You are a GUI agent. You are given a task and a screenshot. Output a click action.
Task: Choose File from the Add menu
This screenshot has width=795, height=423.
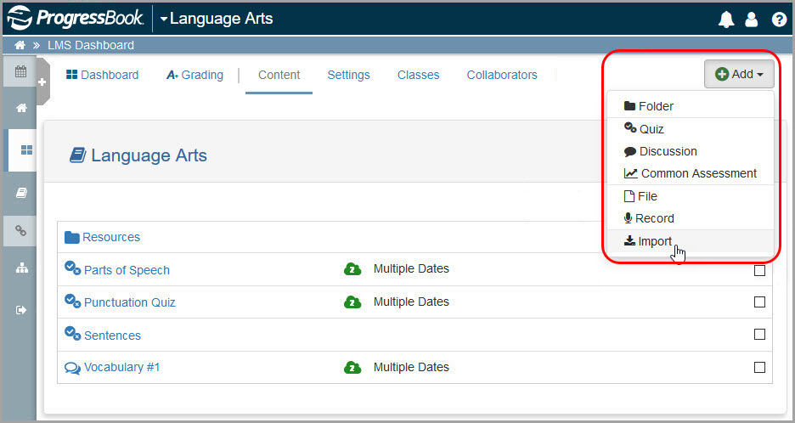click(x=690, y=196)
